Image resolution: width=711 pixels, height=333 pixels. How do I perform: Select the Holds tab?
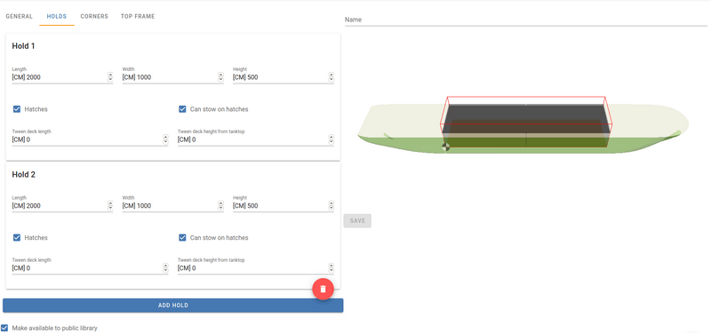(x=57, y=16)
